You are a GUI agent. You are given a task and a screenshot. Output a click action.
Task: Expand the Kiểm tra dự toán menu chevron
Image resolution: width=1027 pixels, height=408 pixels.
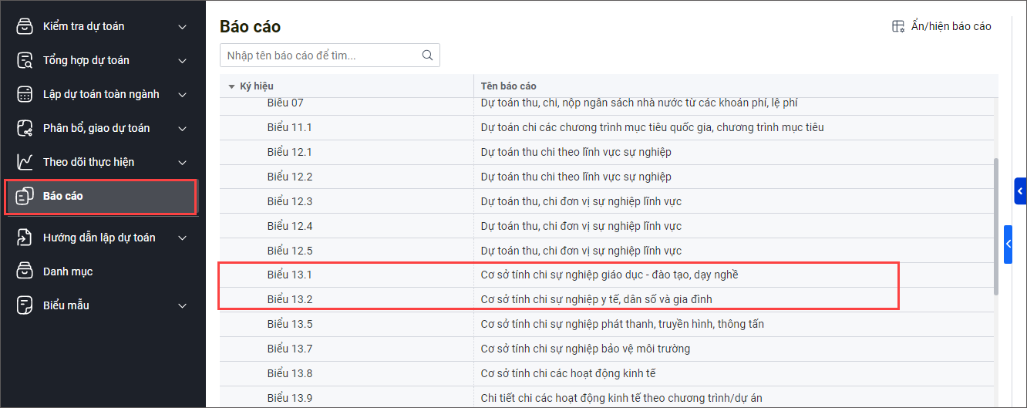point(183,27)
